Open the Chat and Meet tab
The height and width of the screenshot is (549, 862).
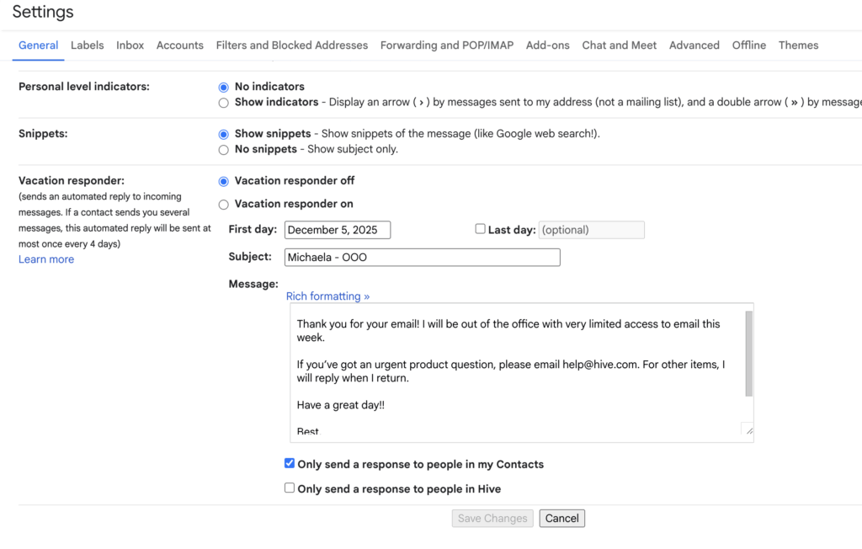[x=619, y=45]
